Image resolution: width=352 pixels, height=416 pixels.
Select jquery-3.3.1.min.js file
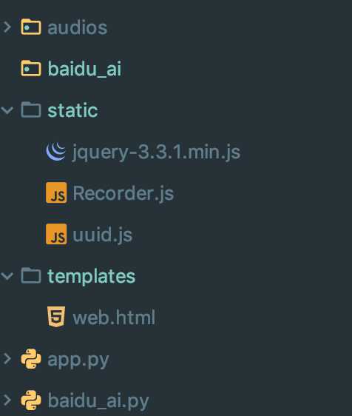click(x=156, y=152)
